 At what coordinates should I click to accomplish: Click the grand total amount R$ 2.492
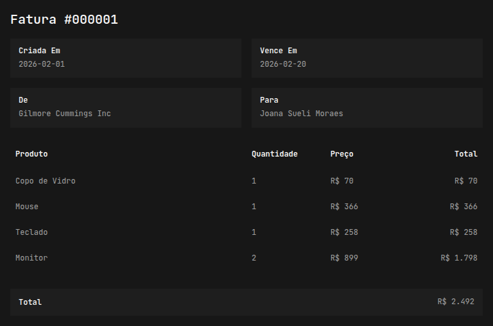pos(456,302)
